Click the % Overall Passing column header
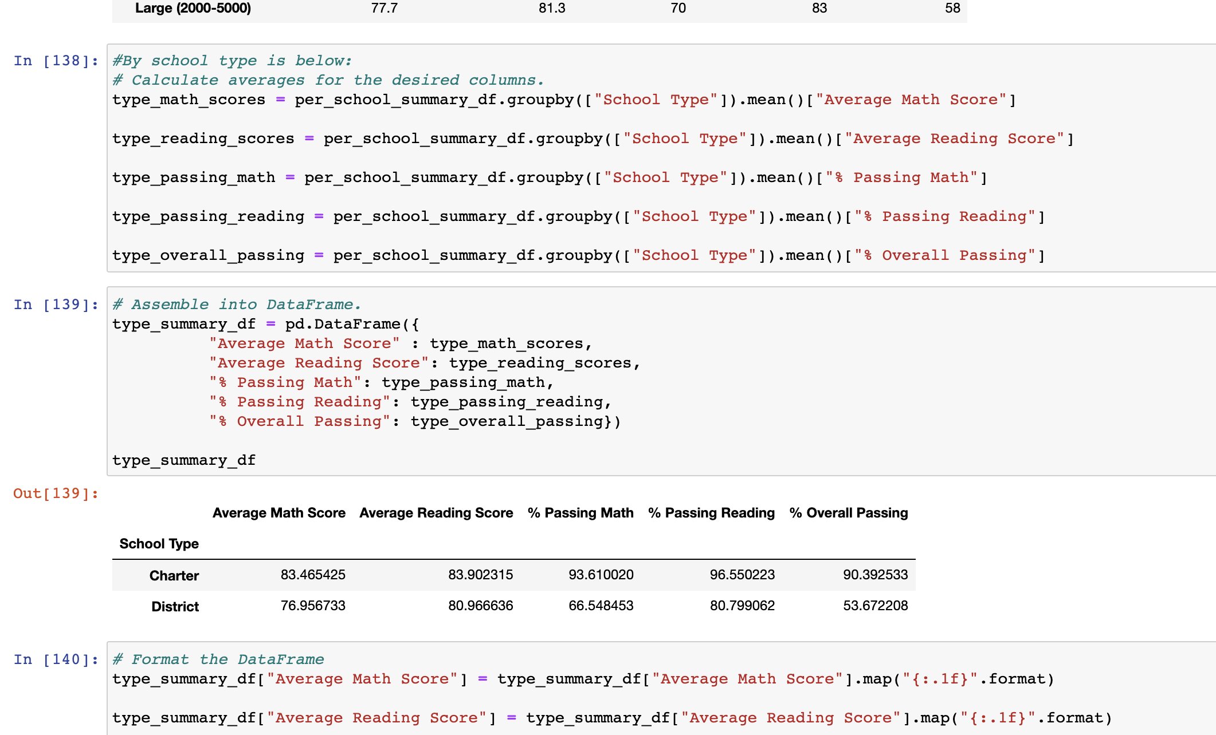This screenshot has height=735, width=1216. point(848,512)
